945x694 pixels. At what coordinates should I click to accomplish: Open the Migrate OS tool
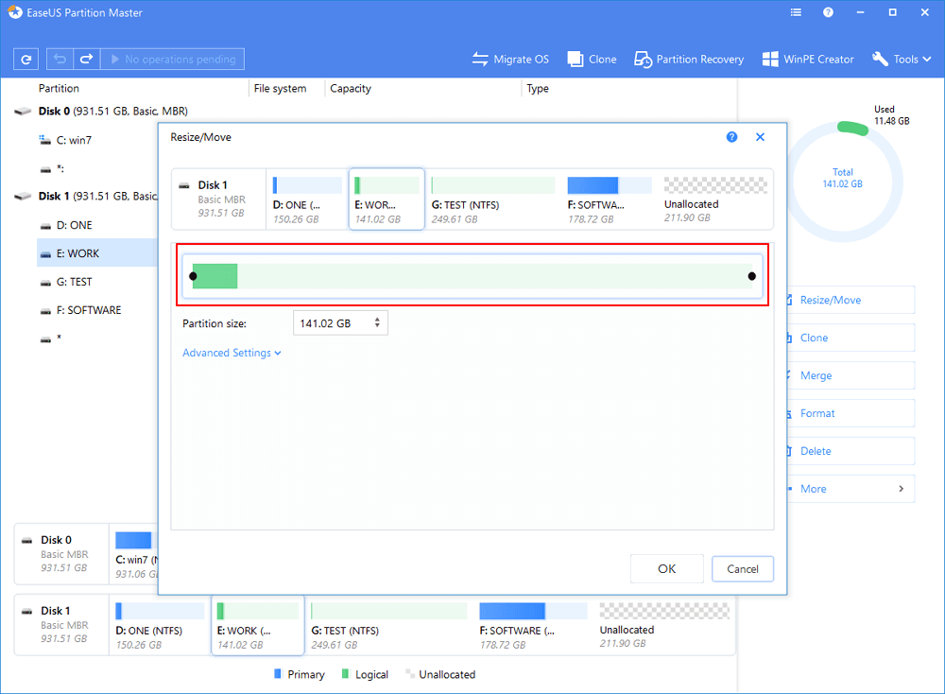[x=510, y=60]
